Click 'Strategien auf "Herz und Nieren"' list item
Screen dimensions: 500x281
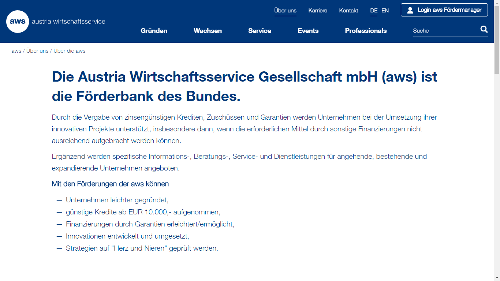[142, 248]
